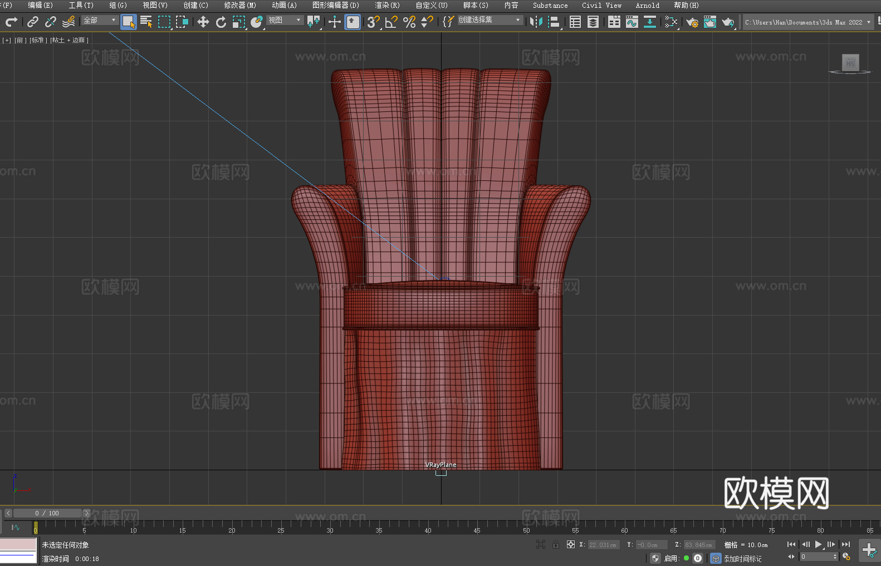
Task: Open the Substance menu
Action: point(550,5)
